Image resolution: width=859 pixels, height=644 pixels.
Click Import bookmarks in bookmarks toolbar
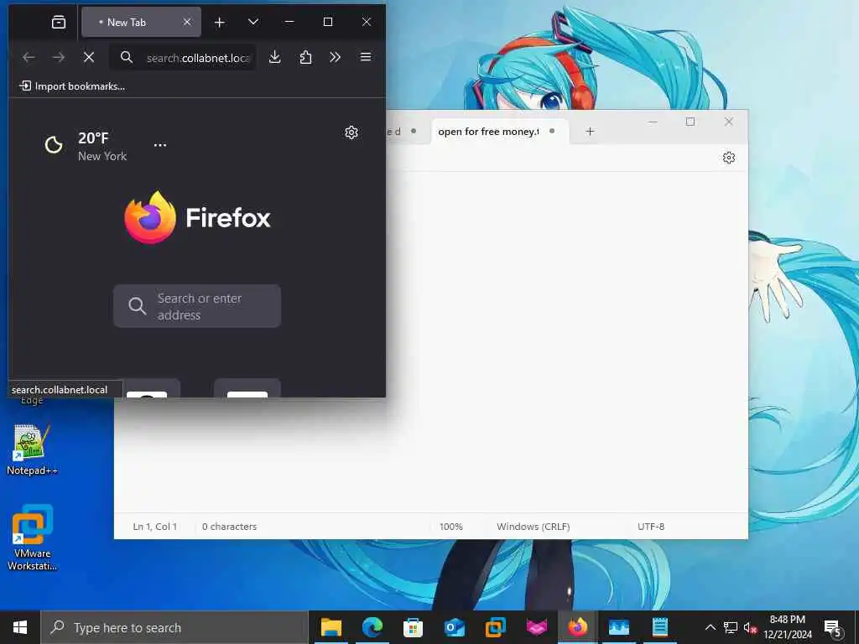click(72, 86)
